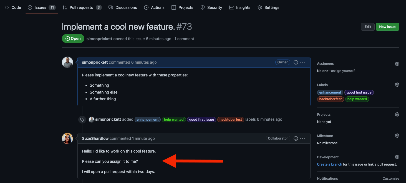This screenshot has width=406, height=183.
Task: Click the 'Create a branch' link
Action: click(329, 164)
